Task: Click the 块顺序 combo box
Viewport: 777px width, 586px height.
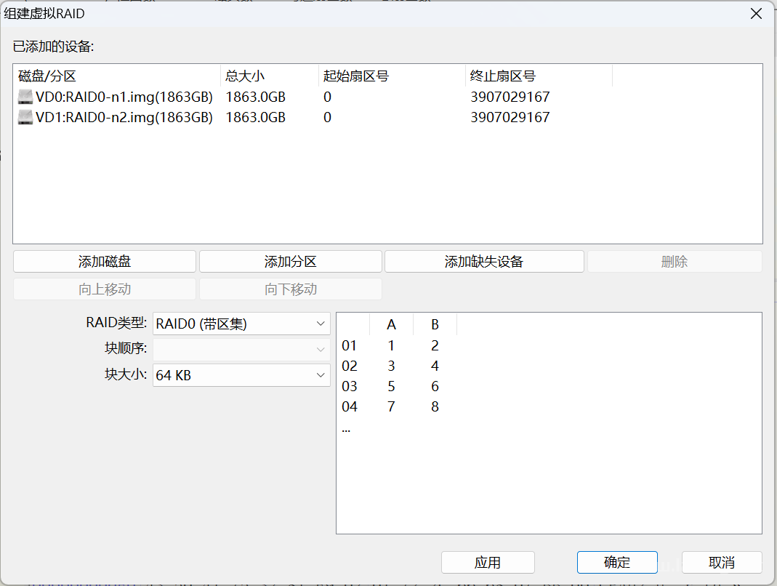Action: [x=241, y=350]
